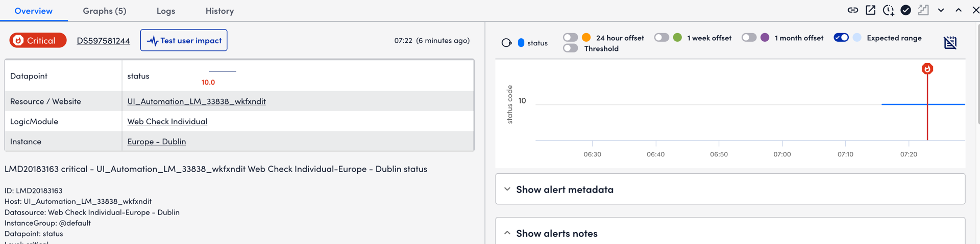
Task: Disable the Expected range toggle
Action: coord(841,37)
